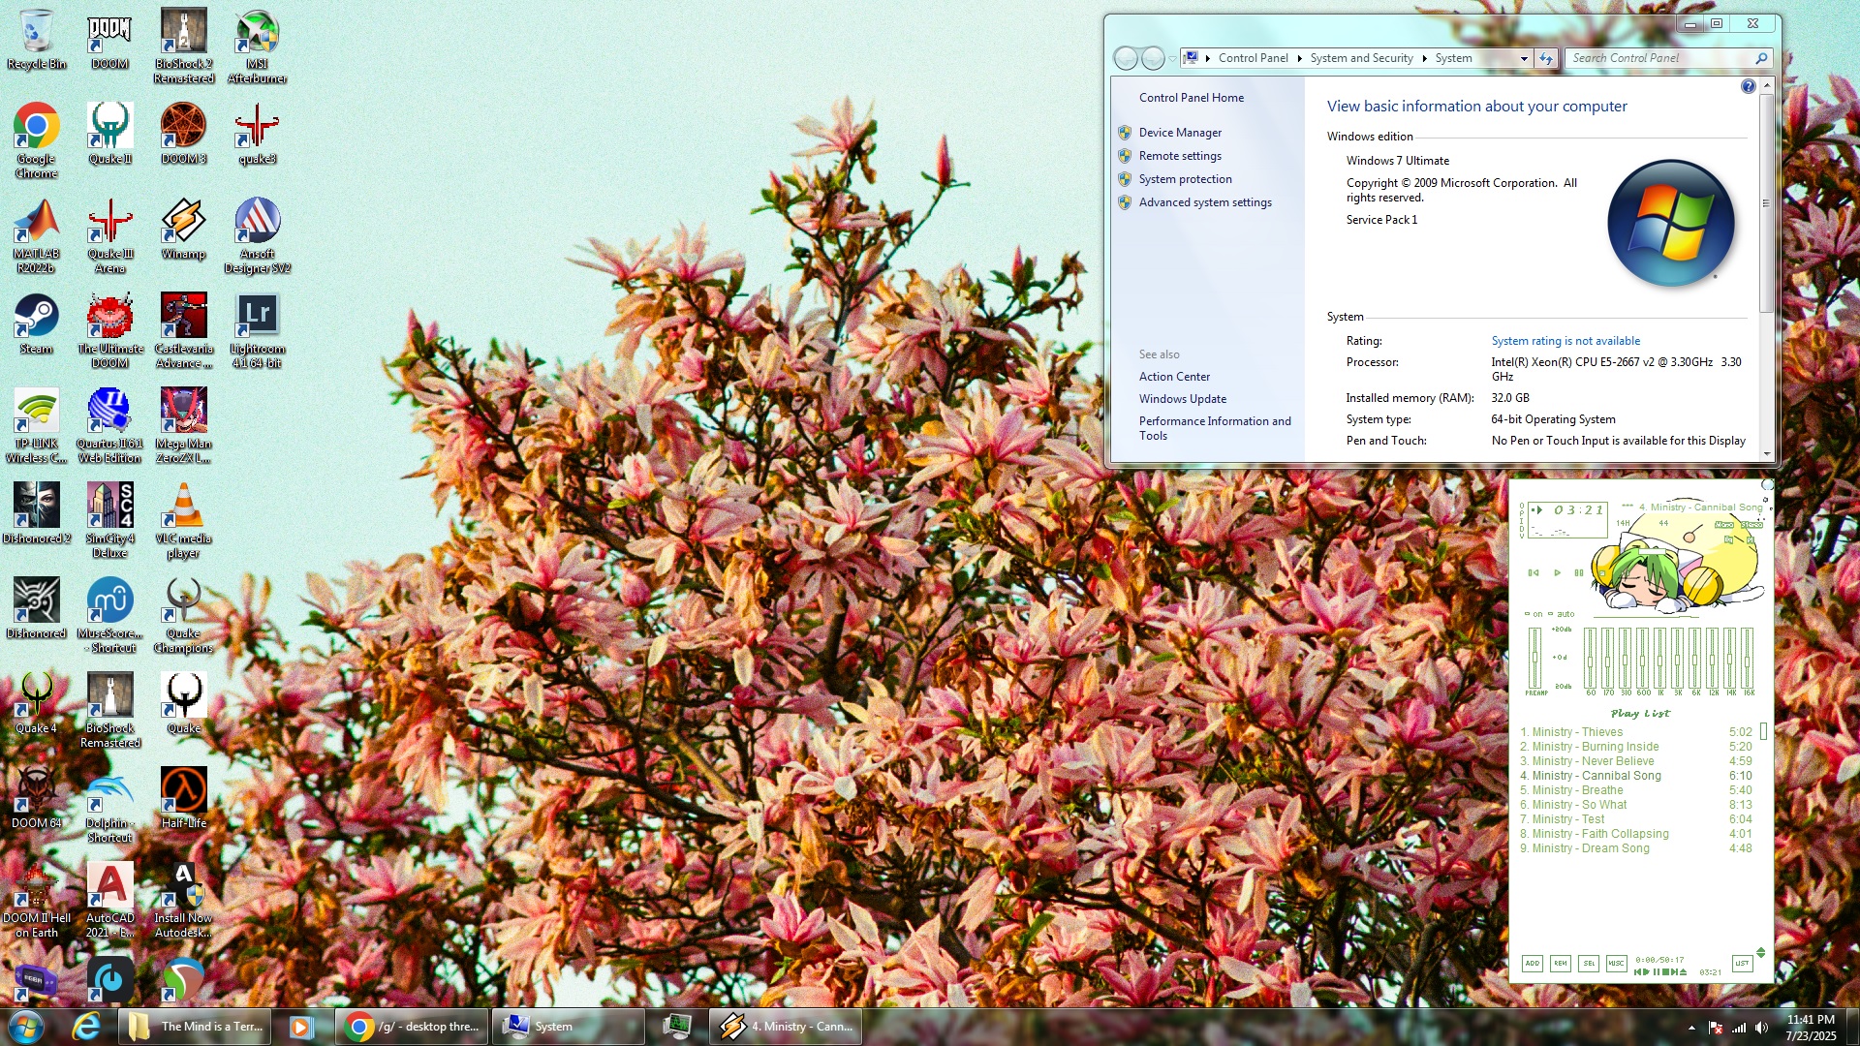Select the VLC media player icon
This screenshot has width=1860, height=1046.
tap(183, 520)
